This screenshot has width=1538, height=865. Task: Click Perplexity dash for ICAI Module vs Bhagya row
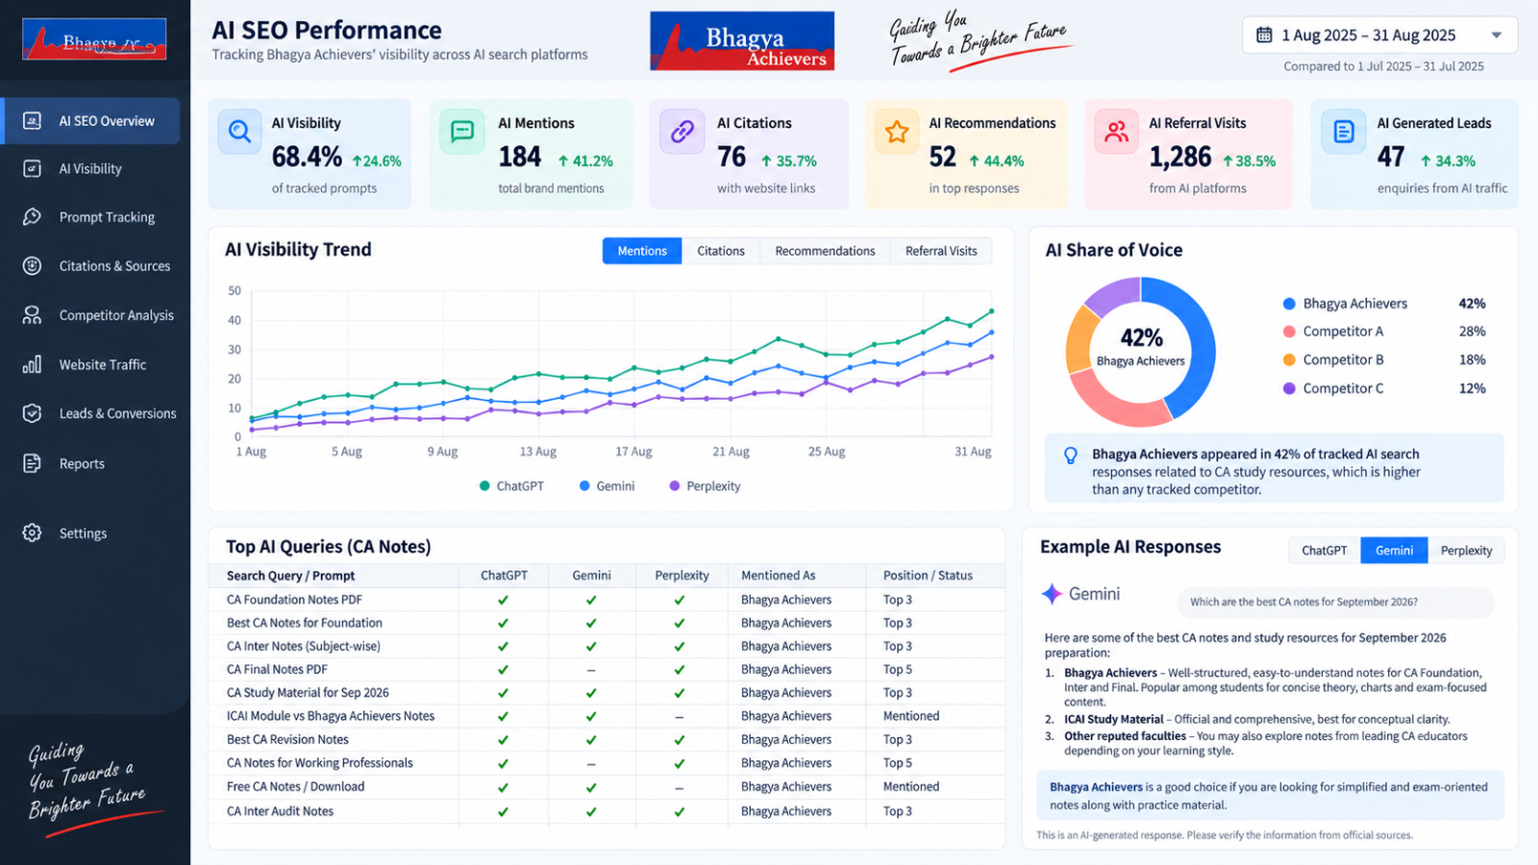coord(680,717)
